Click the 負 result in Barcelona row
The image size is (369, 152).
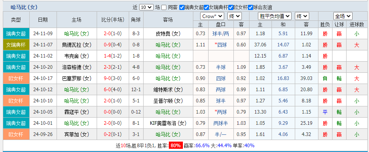coord(325,78)
